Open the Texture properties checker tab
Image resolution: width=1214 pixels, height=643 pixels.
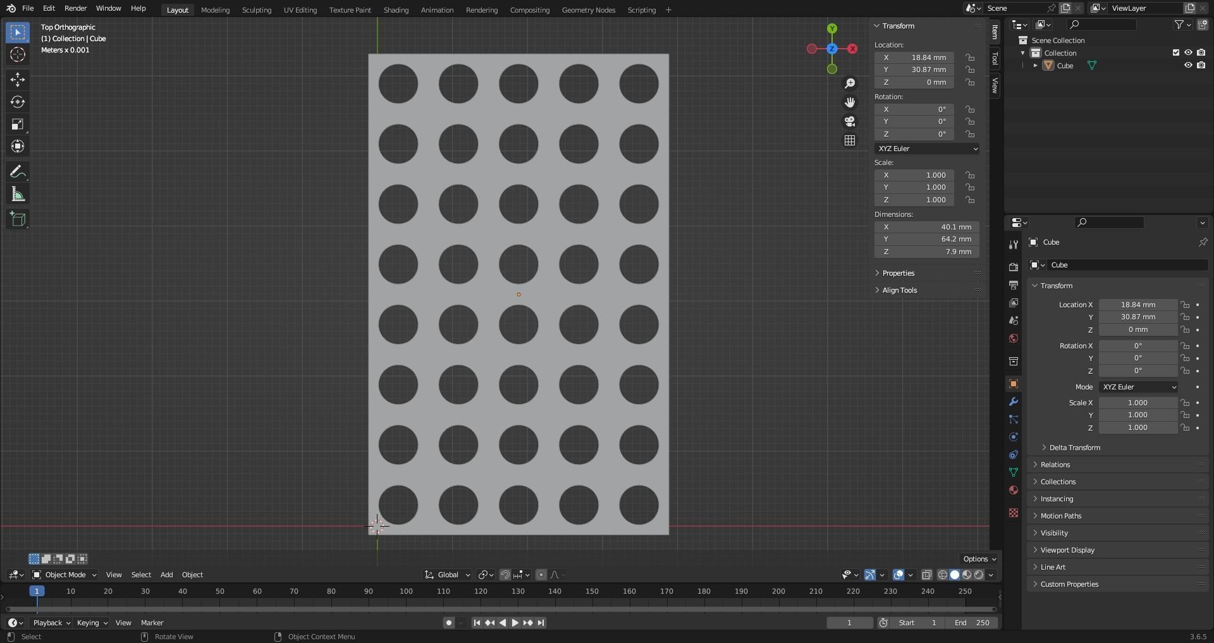click(x=1014, y=513)
